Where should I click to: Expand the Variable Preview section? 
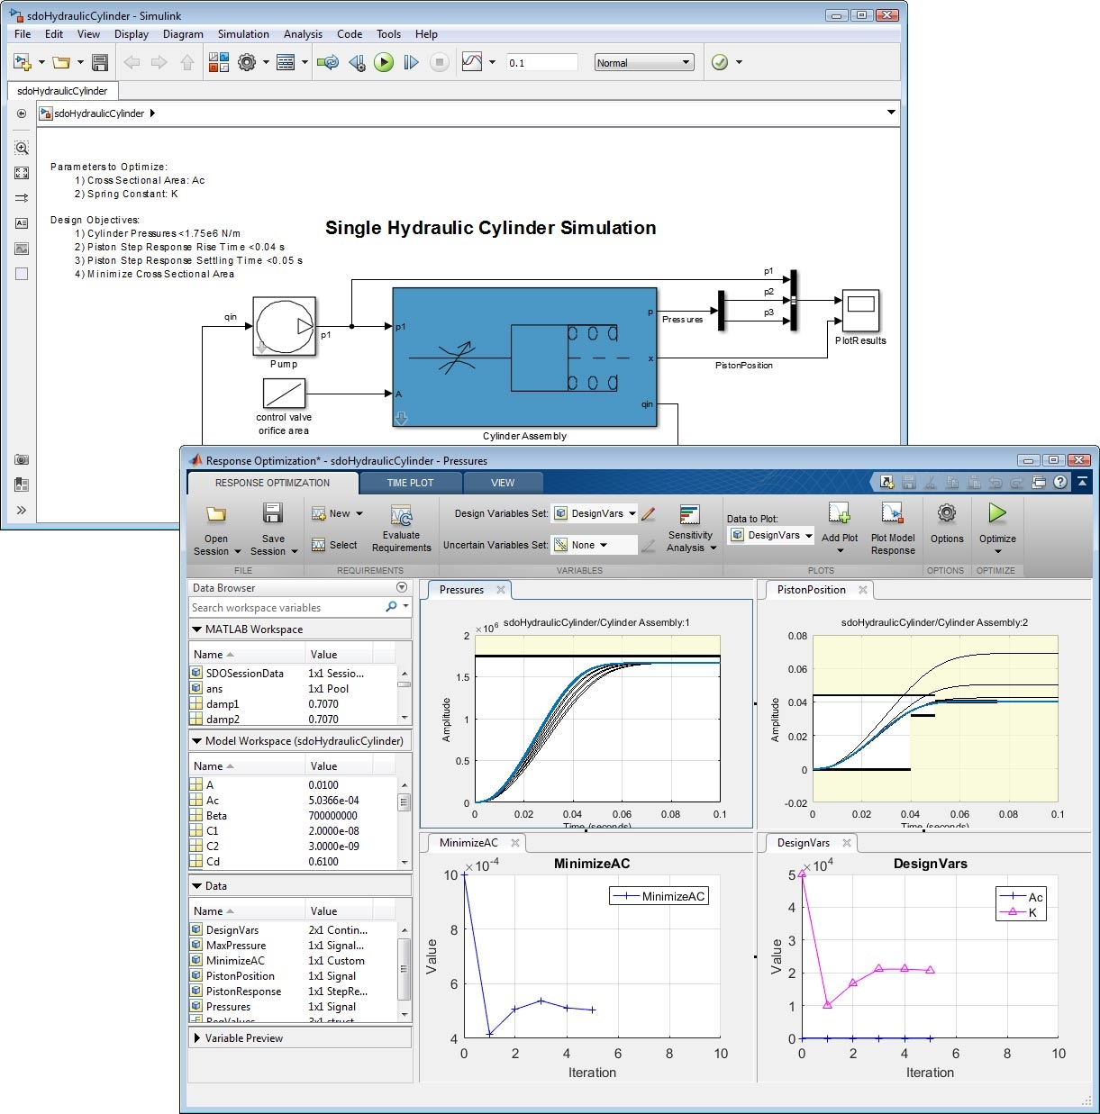[197, 1038]
